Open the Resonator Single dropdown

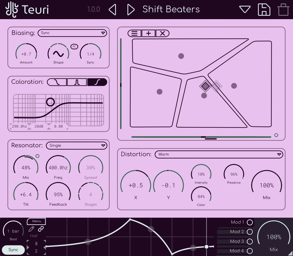coord(76,145)
